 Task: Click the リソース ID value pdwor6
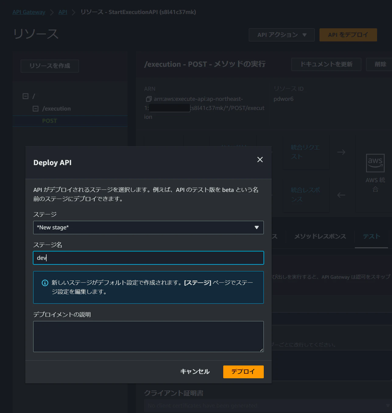pyautogui.click(x=284, y=99)
